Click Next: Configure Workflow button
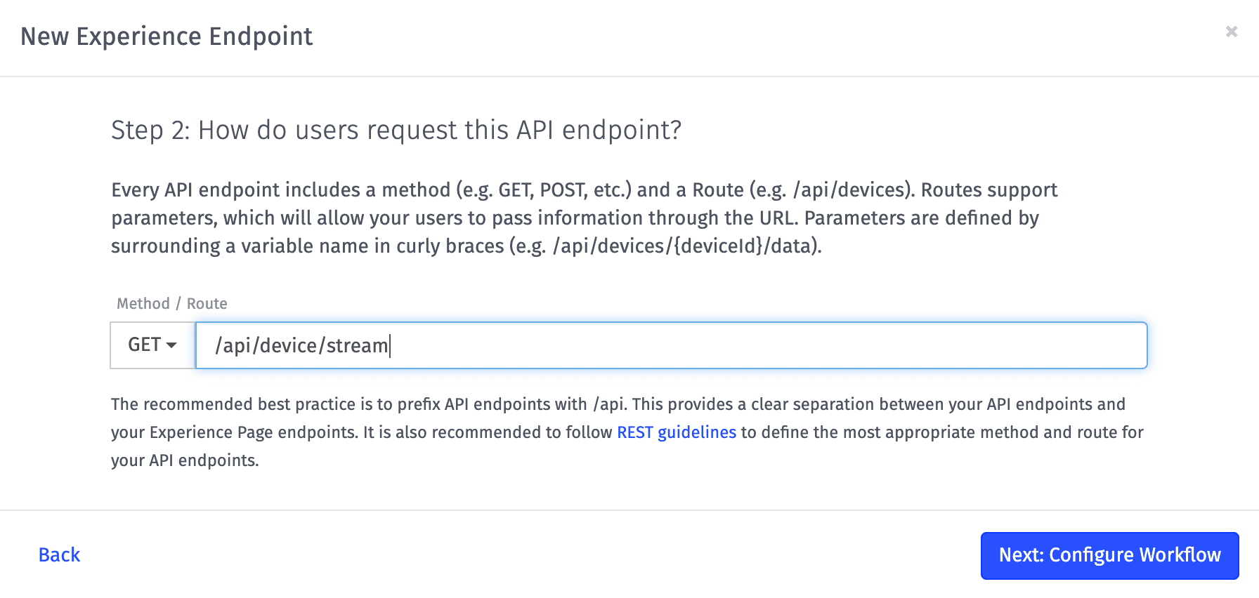The width and height of the screenshot is (1259, 598). pos(1109,555)
